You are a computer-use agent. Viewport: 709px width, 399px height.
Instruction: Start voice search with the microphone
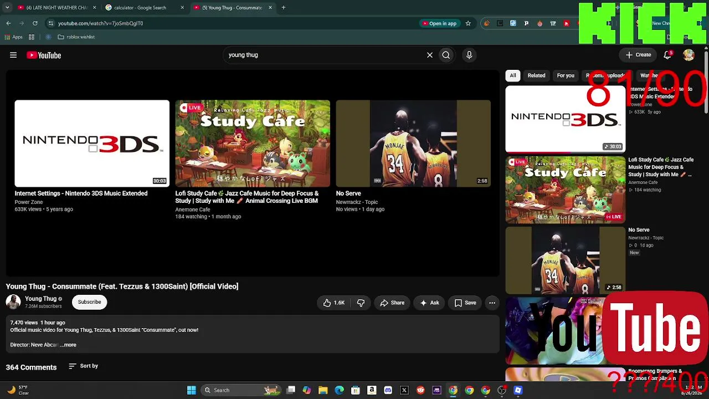coord(469,55)
